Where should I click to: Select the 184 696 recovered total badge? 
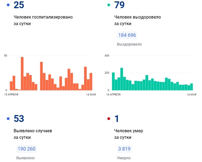[127, 35]
